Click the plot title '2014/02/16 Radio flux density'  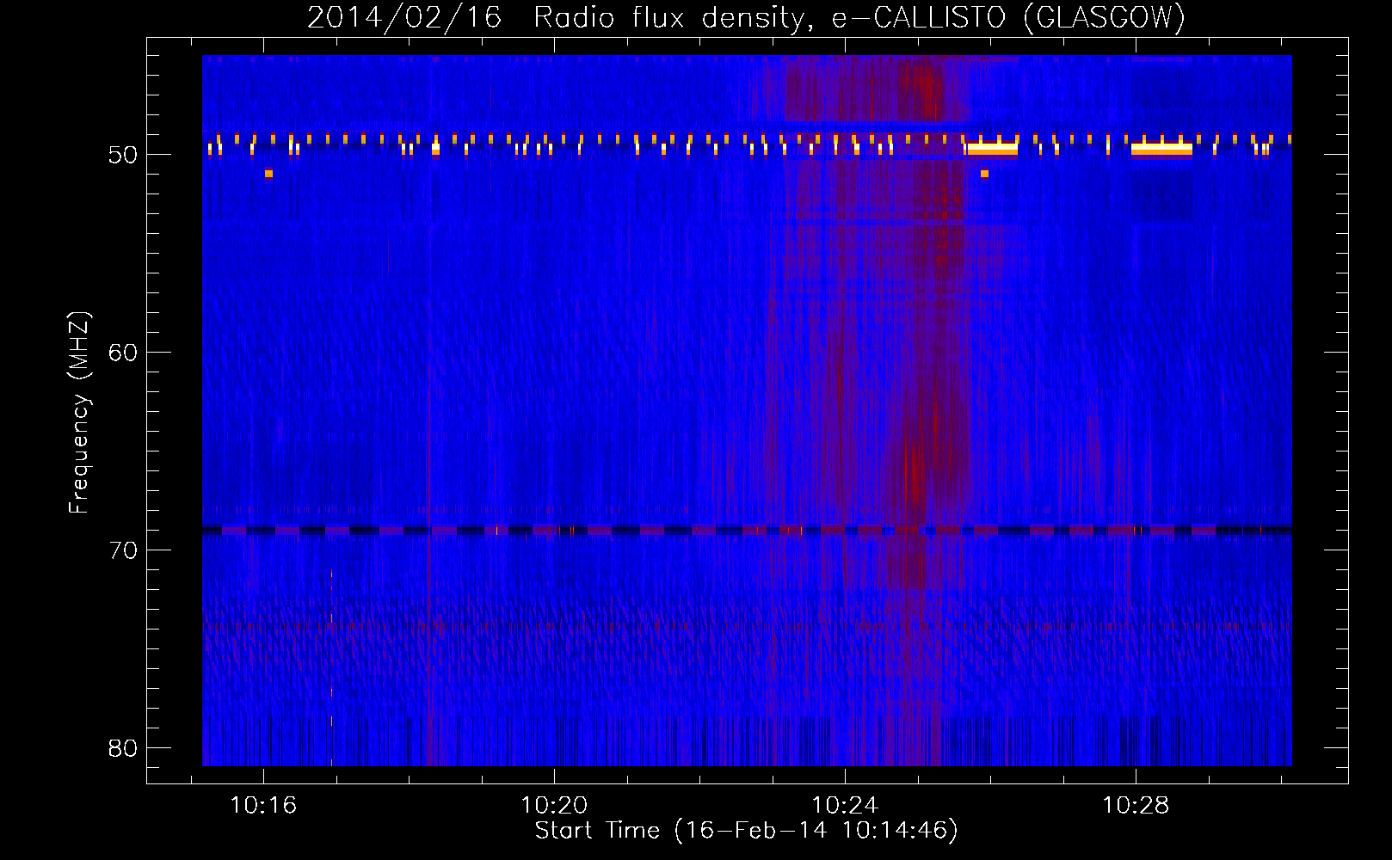coord(559,17)
